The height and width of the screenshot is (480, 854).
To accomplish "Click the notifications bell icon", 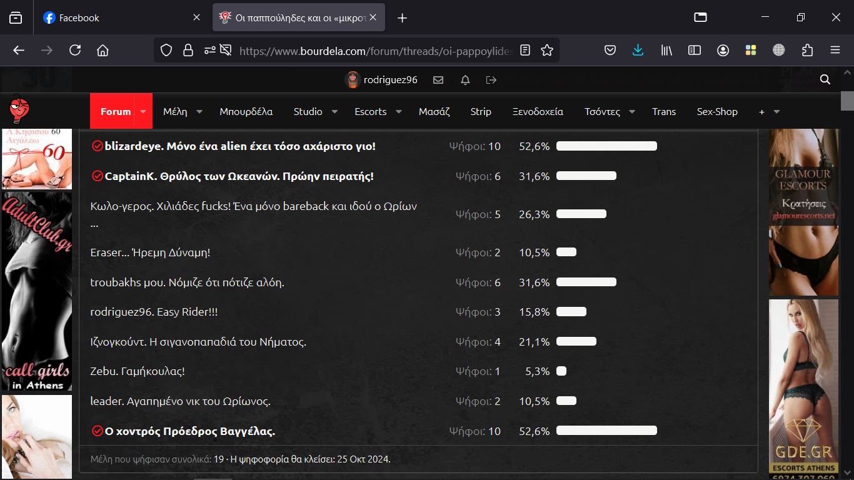I will (x=465, y=80).
